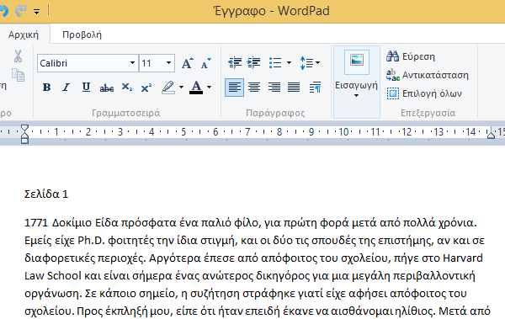The width and height of the screenshot is (505, 319).
Task: Click the Copy icon
Action: pyautogui.click(x=18, y=75)
